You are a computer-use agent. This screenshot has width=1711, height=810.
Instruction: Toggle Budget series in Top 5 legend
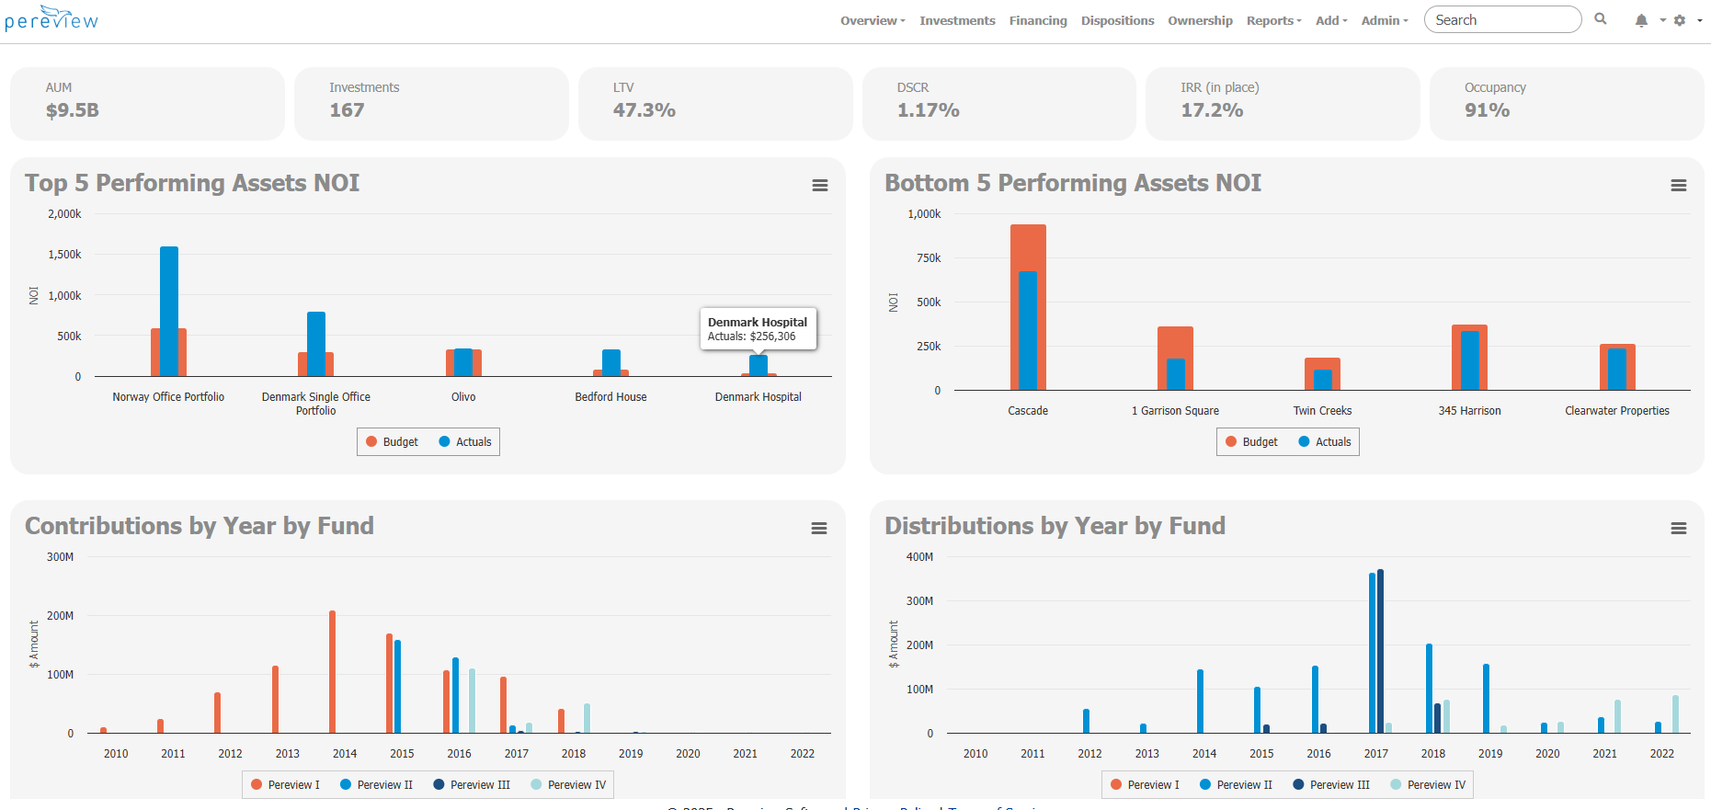[393, 442]
